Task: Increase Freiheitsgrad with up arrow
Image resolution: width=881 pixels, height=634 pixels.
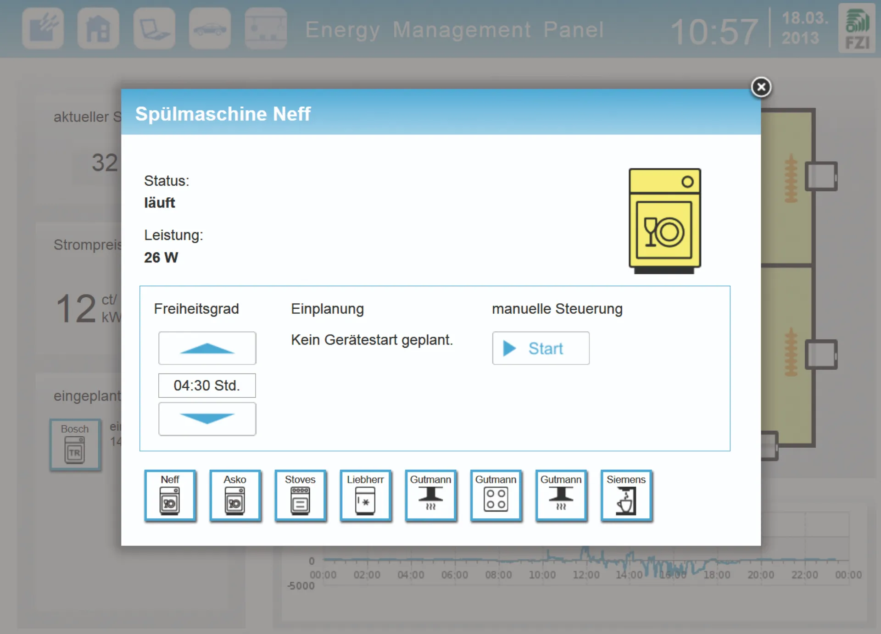Action: (x=207, y=348)
